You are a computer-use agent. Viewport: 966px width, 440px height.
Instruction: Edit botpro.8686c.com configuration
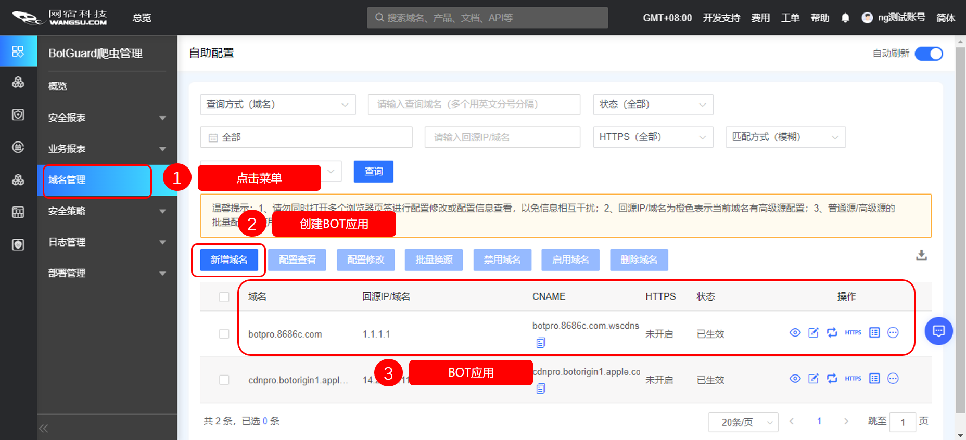[813, 332]
